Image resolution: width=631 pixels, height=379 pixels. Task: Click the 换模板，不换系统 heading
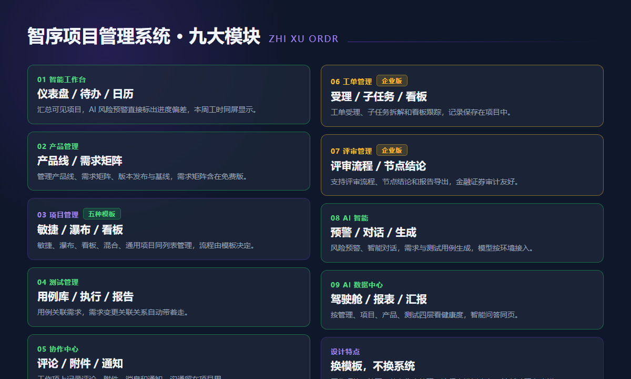tap(373, 366)
